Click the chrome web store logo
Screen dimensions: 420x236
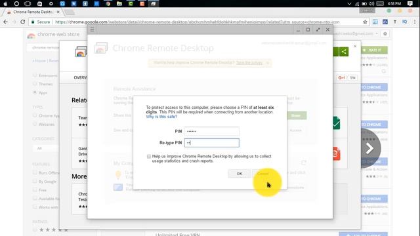(x=53, y=35)
